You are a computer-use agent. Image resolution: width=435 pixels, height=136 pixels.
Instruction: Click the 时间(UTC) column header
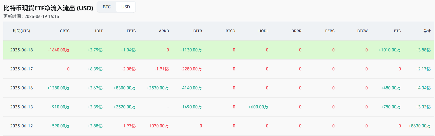pyautogui.click(x=22, y=31)
